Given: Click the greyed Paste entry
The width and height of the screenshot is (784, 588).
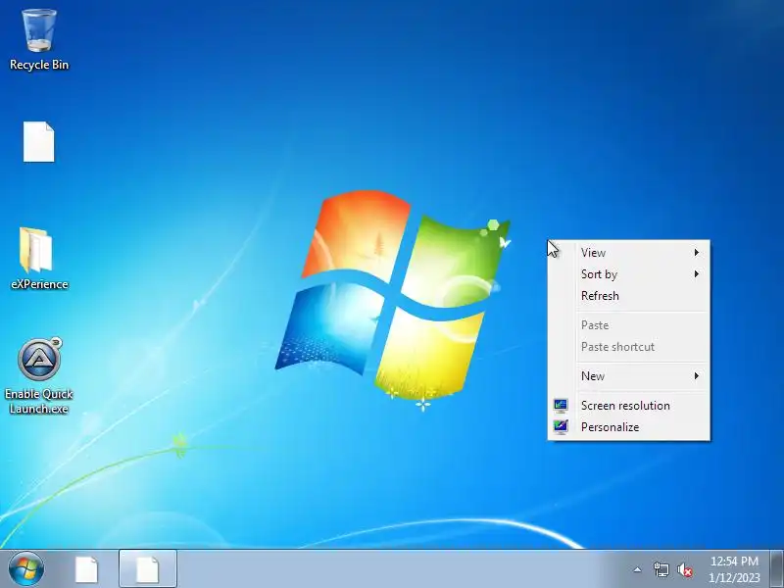Looking at the screenshot, I should click(628, 325).
